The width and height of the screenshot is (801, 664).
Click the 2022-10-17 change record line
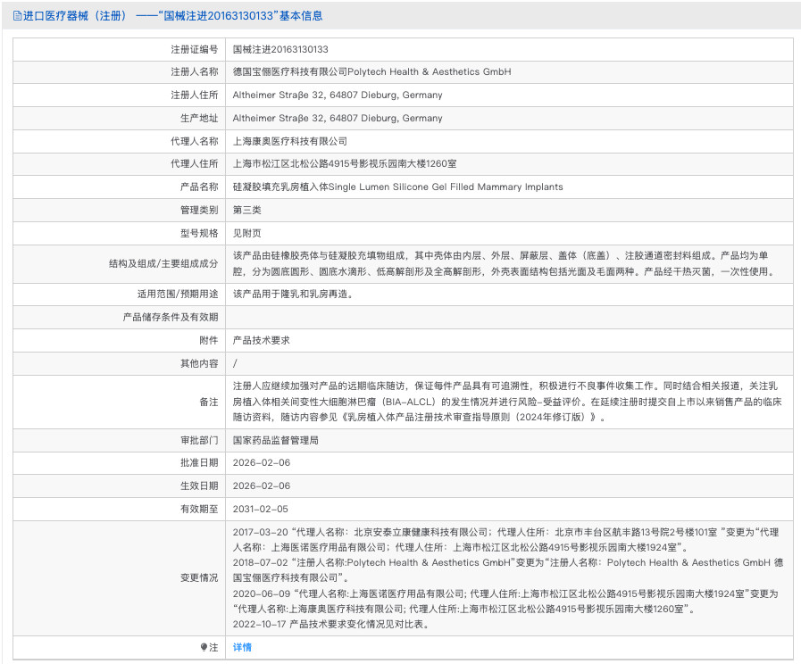click(x=330, y=624)
